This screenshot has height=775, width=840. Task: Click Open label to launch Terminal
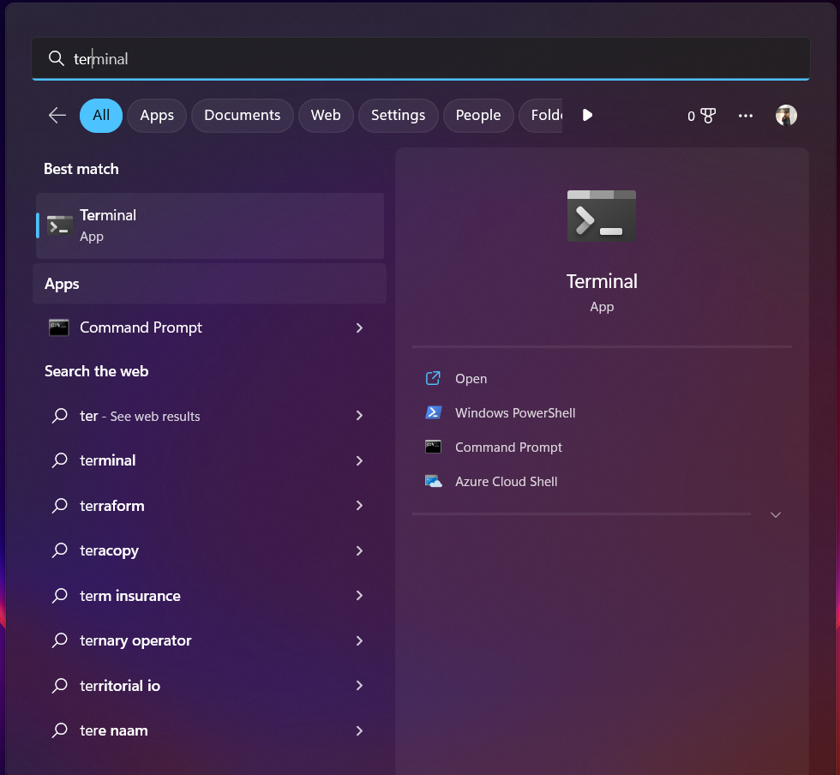coord(471,378)
